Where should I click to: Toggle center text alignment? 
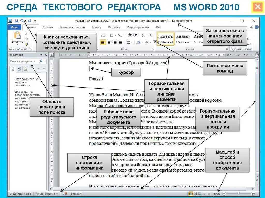click(x=109, y=42)
